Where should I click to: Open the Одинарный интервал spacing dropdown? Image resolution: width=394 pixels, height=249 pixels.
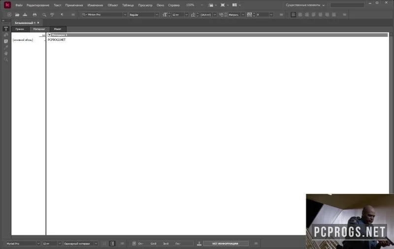point(96,244)
